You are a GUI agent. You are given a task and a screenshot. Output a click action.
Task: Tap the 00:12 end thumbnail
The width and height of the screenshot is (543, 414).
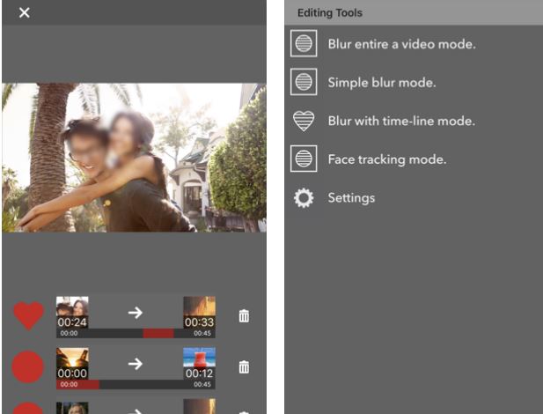click(x=199, y=363)
